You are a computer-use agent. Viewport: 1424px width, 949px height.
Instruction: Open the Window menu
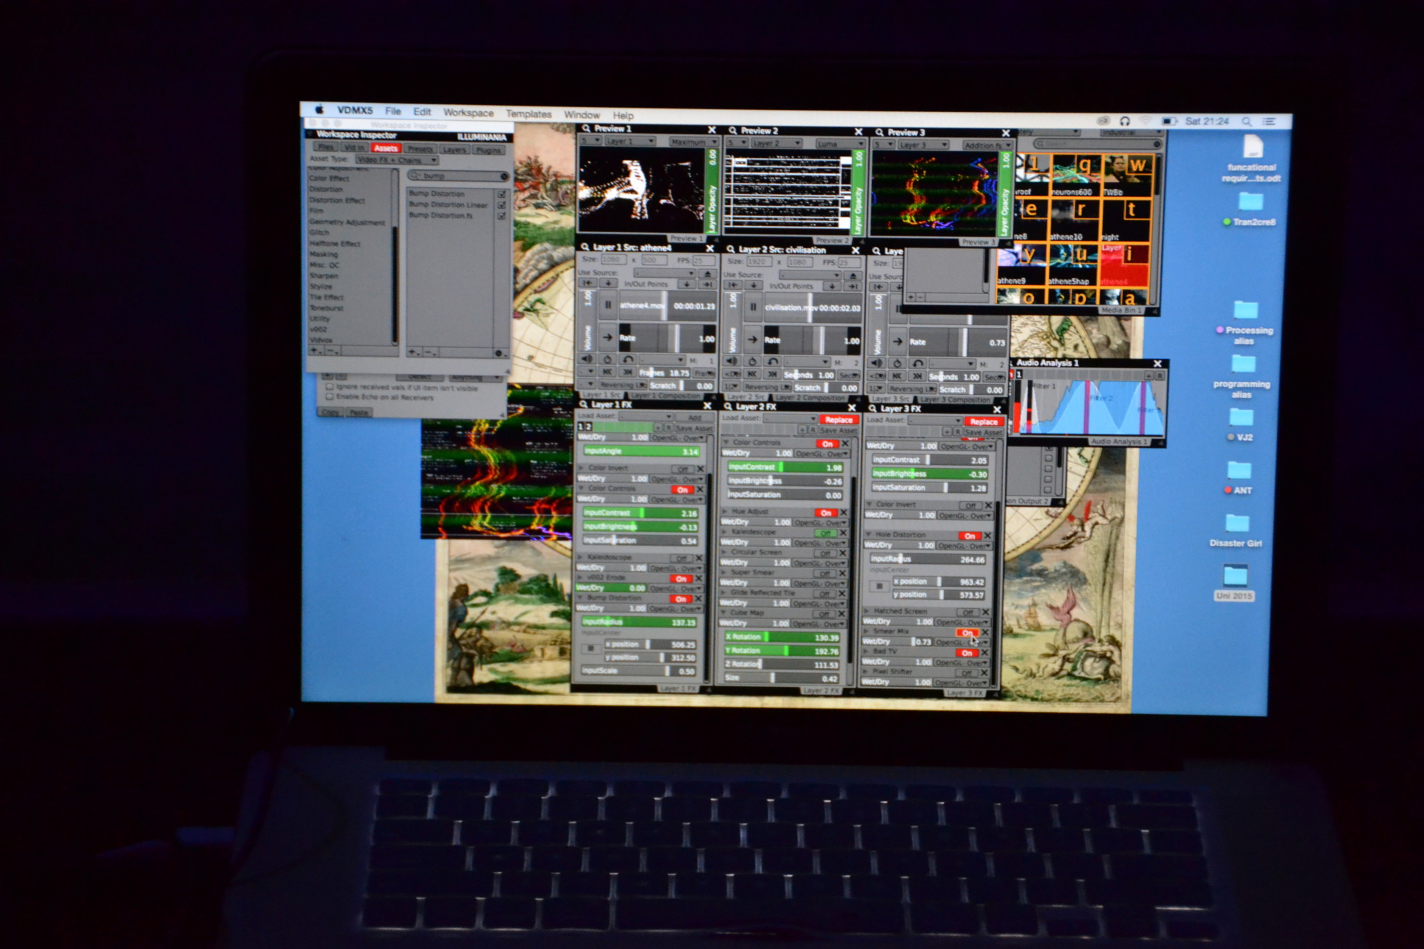[x=582, y=115]
